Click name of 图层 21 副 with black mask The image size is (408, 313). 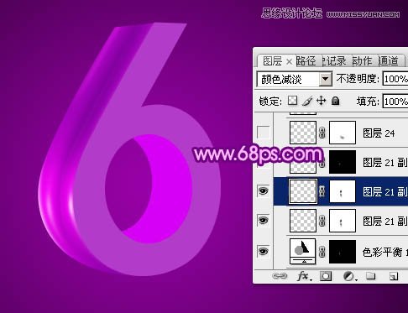[385, 162]
